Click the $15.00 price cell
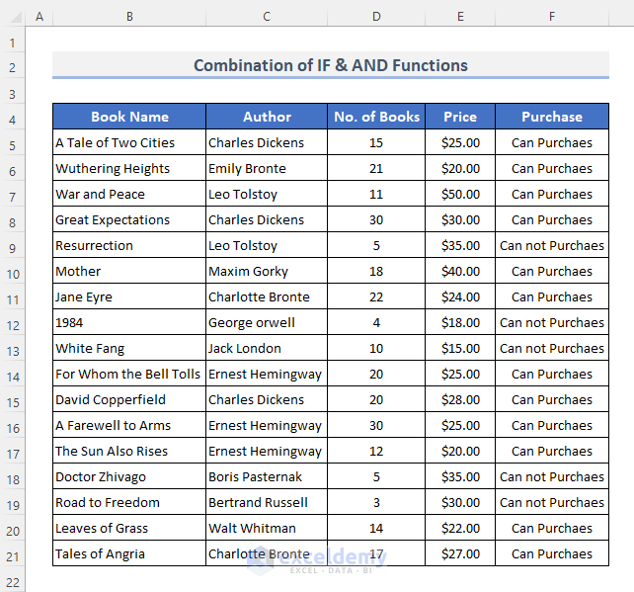 pyautogui.click(x=460, y=349)
